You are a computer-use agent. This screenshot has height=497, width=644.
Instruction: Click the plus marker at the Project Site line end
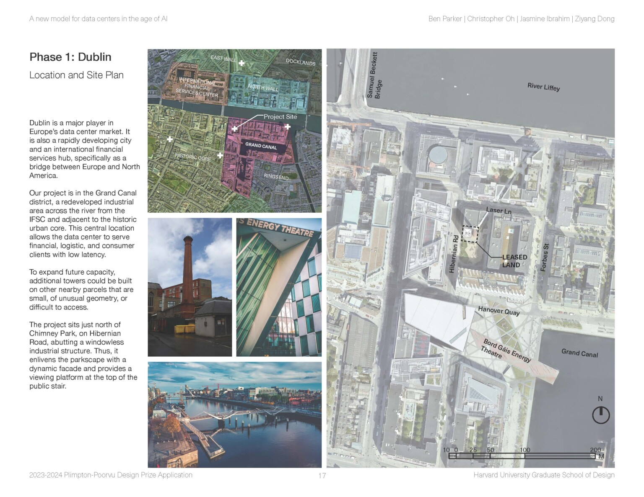pos(235,129)
